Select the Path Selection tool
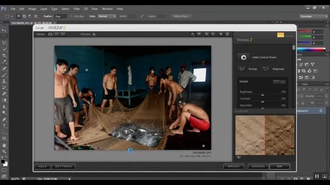 (4, 132)
